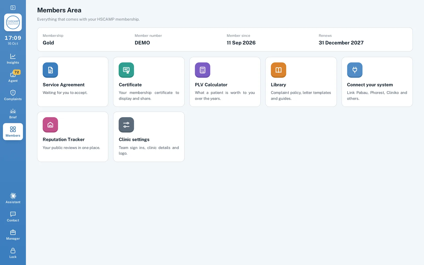
Task: Click the green Certificate icon
Action: 126,70
